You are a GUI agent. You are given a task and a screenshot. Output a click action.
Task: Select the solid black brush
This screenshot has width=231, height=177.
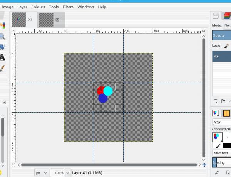coord(227,145)
